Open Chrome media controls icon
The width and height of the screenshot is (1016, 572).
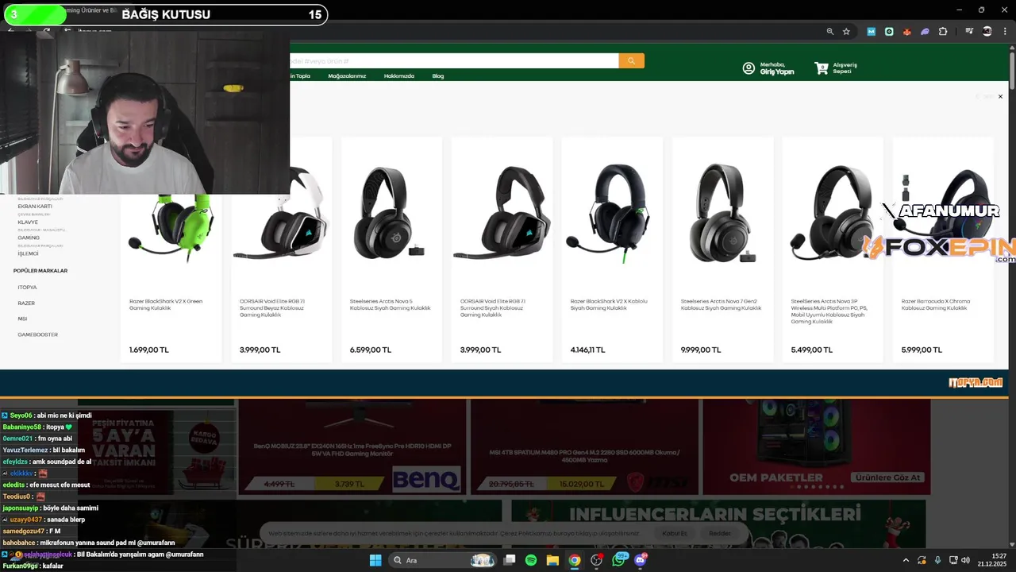(x=969, y=32)
